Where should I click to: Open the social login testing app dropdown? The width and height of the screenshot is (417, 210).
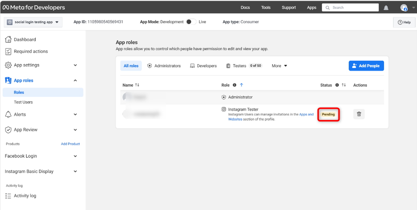(x=33, y=22)
